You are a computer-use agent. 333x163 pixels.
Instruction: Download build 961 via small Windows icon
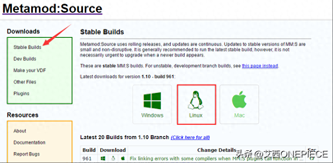(x=103, y=158)
